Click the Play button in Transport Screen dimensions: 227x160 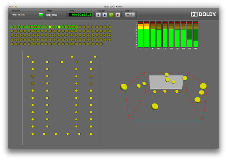(111, 15)
